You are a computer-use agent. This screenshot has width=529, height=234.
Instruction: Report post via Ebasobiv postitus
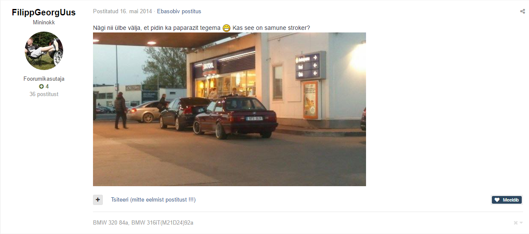179,12
